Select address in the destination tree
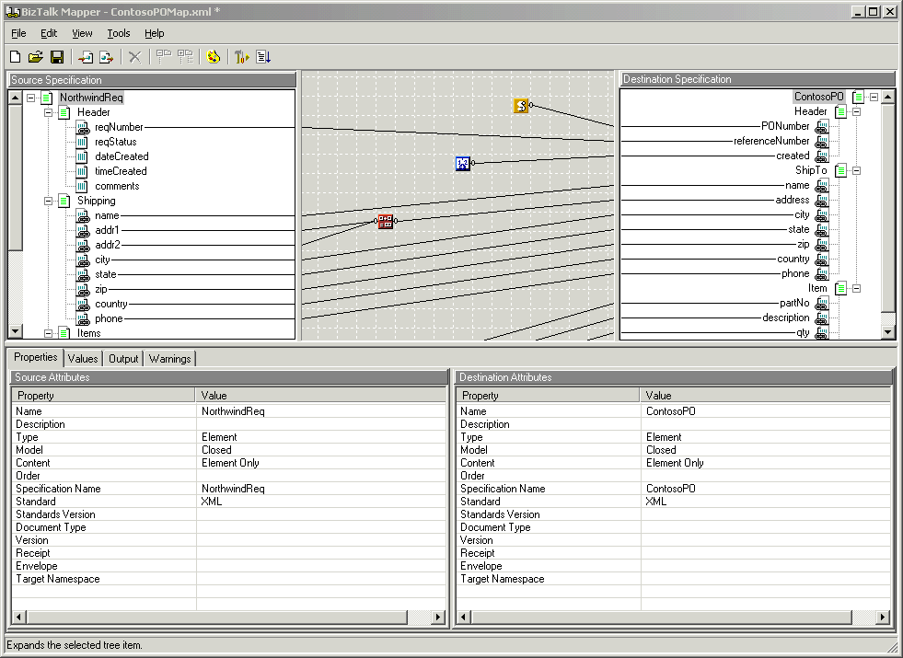This screenshot has width=903, height=658. click(792, 200)
